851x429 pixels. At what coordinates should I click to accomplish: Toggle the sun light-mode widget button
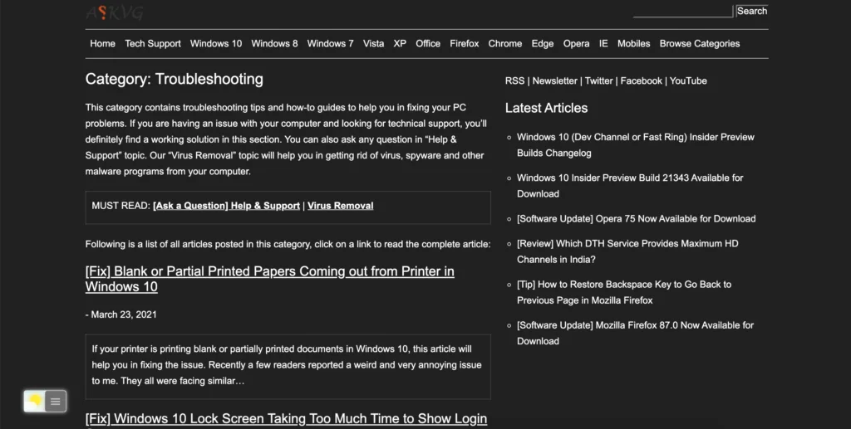tap(35, 402)
